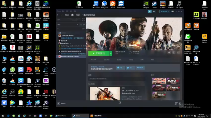Open the 游戏 library category dropdown
The image size is (211, 118).
(x=68, y=25)
